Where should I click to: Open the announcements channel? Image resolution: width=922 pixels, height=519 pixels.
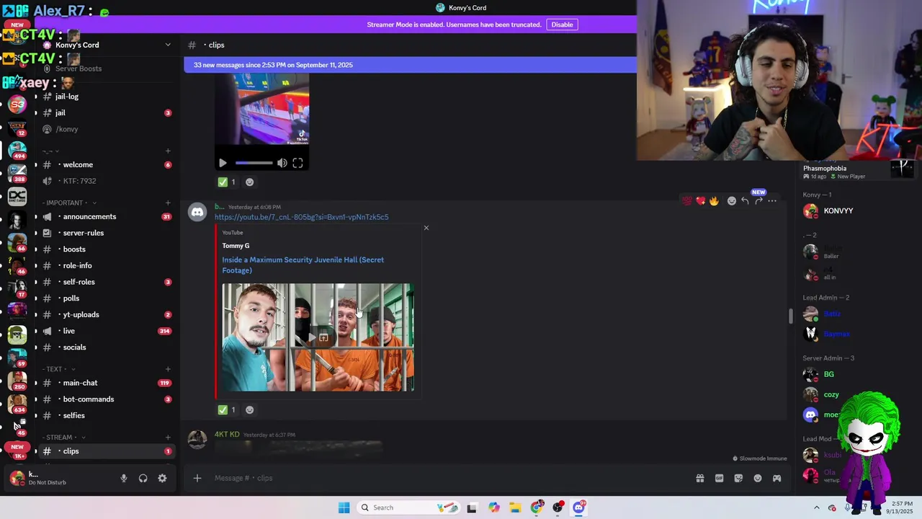point(106,217)
